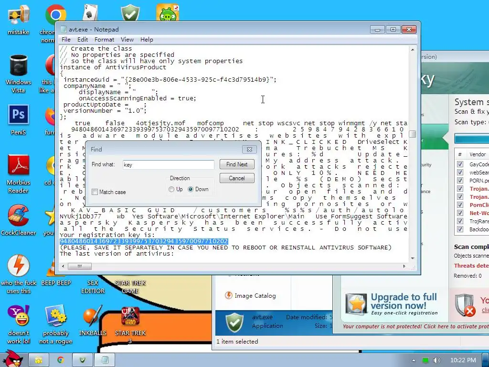Open the Format menu in Notepad
This screenshot has width=489, height=367.
(x=104, y=40)
